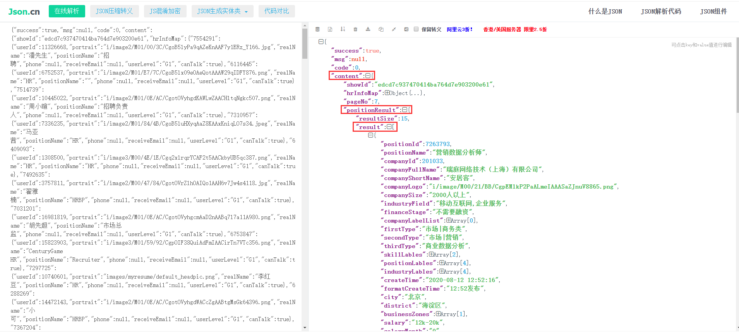Collapse the content object node
739x335 pixels.
[x=368, y=76]
